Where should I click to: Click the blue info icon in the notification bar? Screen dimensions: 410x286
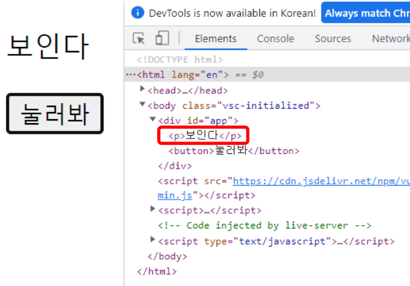[138, 12]
